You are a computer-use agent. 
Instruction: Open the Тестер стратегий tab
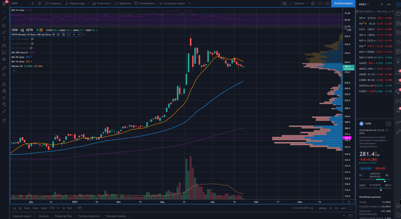(89, 216)
